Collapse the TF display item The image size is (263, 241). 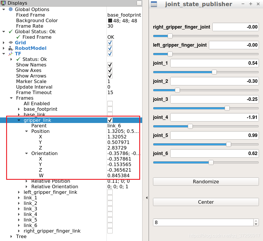4,54
